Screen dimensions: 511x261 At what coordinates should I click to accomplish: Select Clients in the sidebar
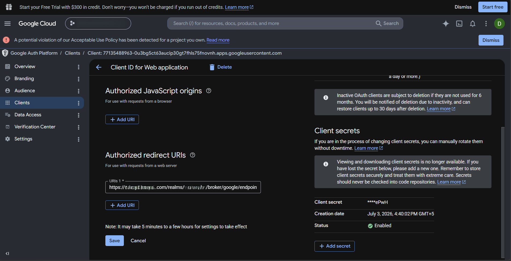click(42, 103)
